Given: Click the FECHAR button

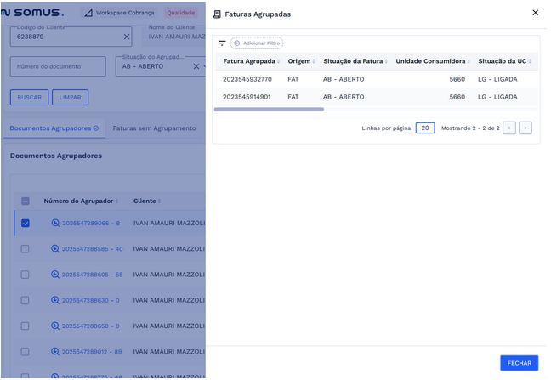Looking at the screenshot, I should pos(519,363).
